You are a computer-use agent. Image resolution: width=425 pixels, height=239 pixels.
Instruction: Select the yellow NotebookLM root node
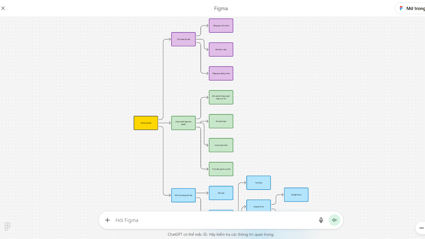tap(146, 123)
